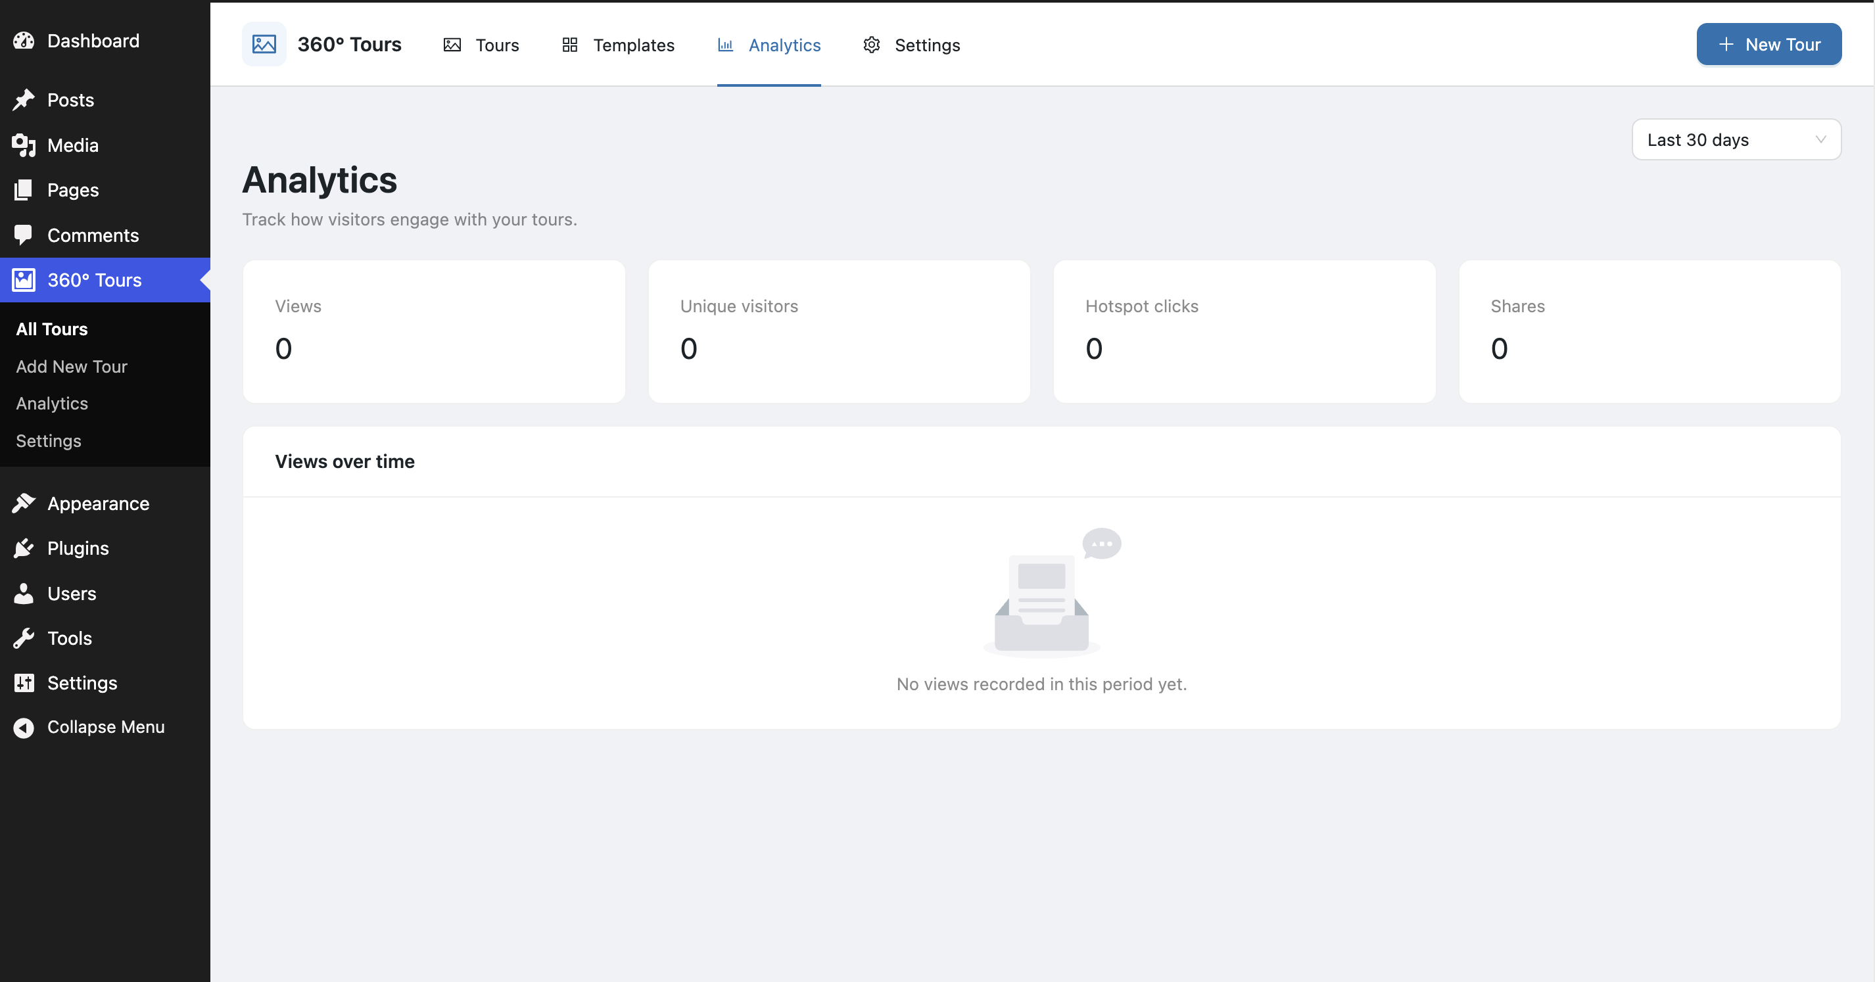Open the Comments menu item

[105, 235]
